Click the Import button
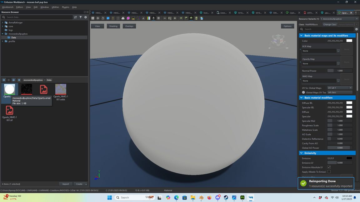 (66, 184)
